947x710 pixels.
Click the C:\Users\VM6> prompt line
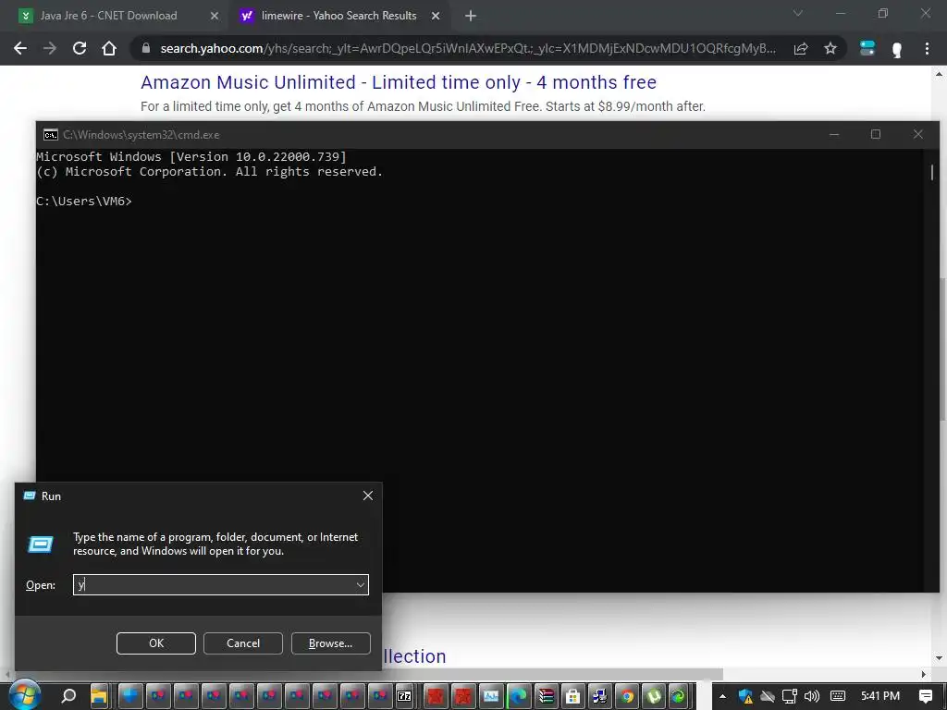coord(84,201)
